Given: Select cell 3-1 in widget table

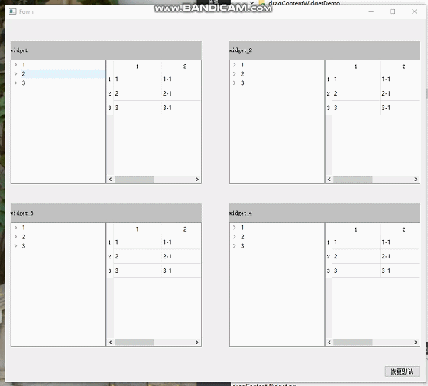Looking at the screenshot, I should [180, 108].
